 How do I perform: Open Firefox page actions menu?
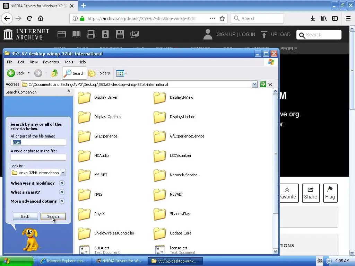pyautogui.click(x=213, y=18)
